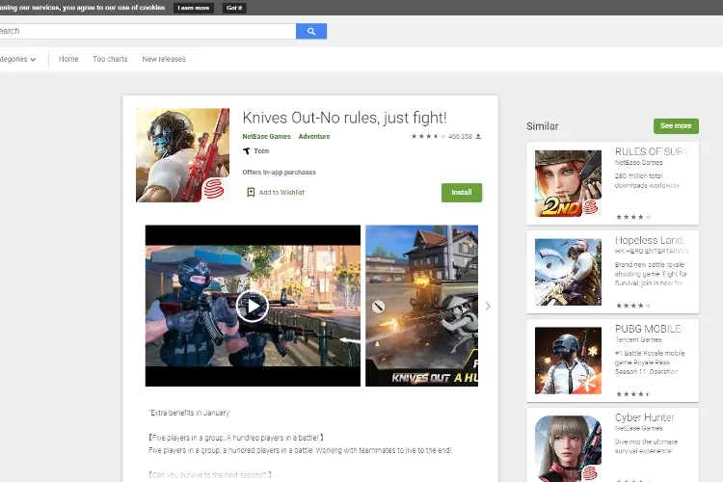Click See more in Similar section
Viewport: 723px width, 482px height.
coord(676,126)
